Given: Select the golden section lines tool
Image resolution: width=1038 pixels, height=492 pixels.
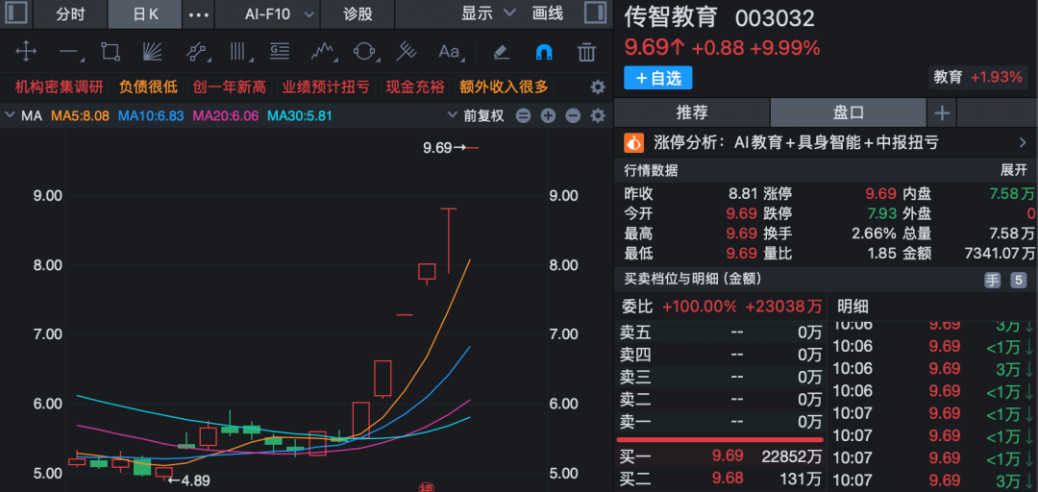Looking at the screenshot, I should [280, 52].
